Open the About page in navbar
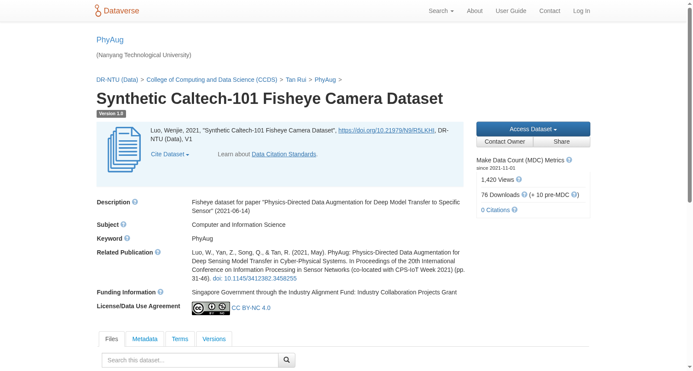This screenshot has width=693, height=371. 475,11
